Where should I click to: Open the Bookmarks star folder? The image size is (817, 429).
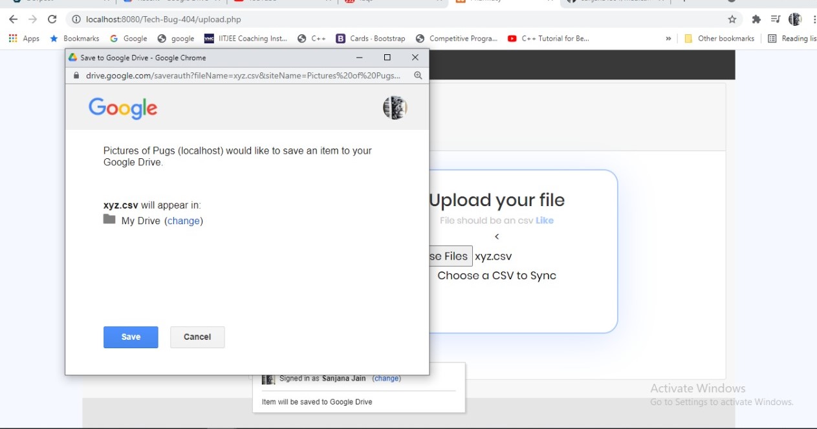75,39
